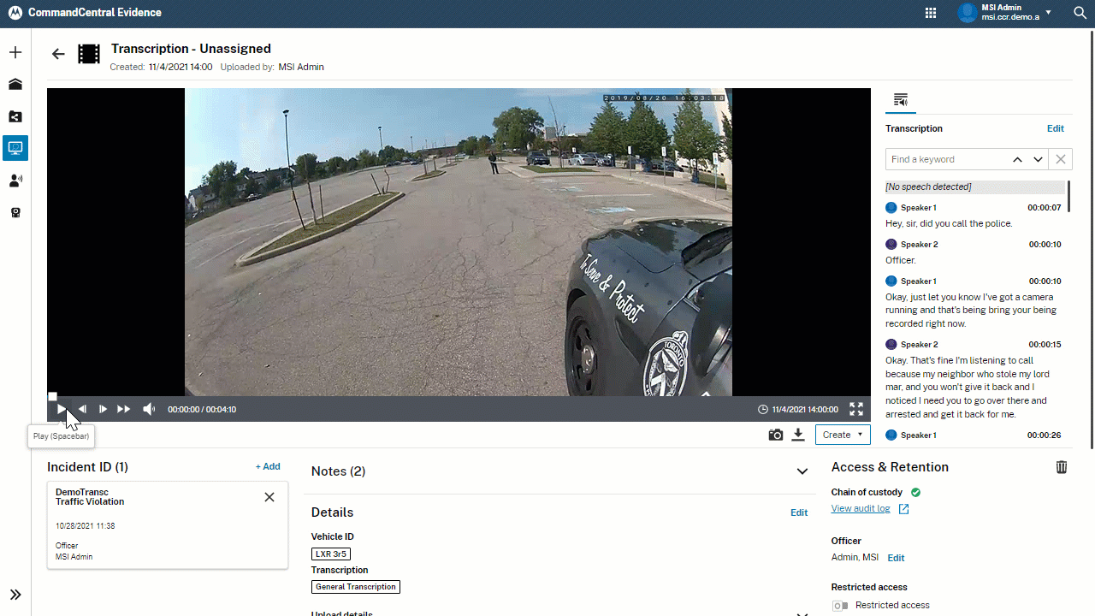Take a snapshot with the camera icon
The height and width of the screenshot is (616, 1095).
(775, 435)
